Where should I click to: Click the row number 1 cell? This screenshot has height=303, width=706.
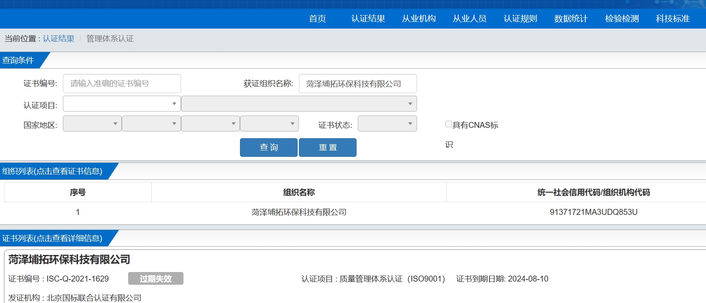(x=78, y=212)
